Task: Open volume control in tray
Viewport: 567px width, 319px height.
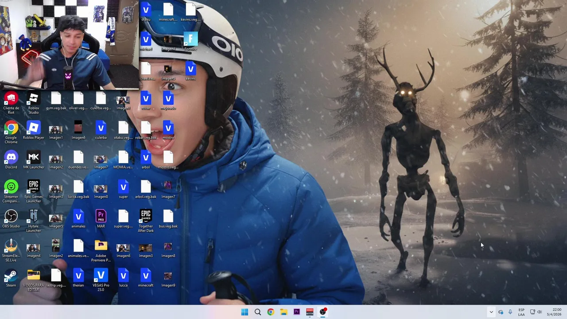Action: click(539, 312)
